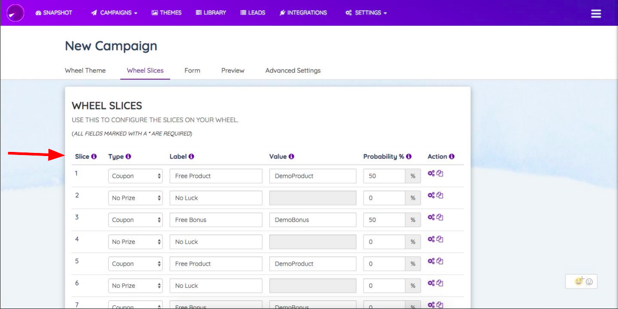Open Type dropdown for slice 6

[135, 286]
